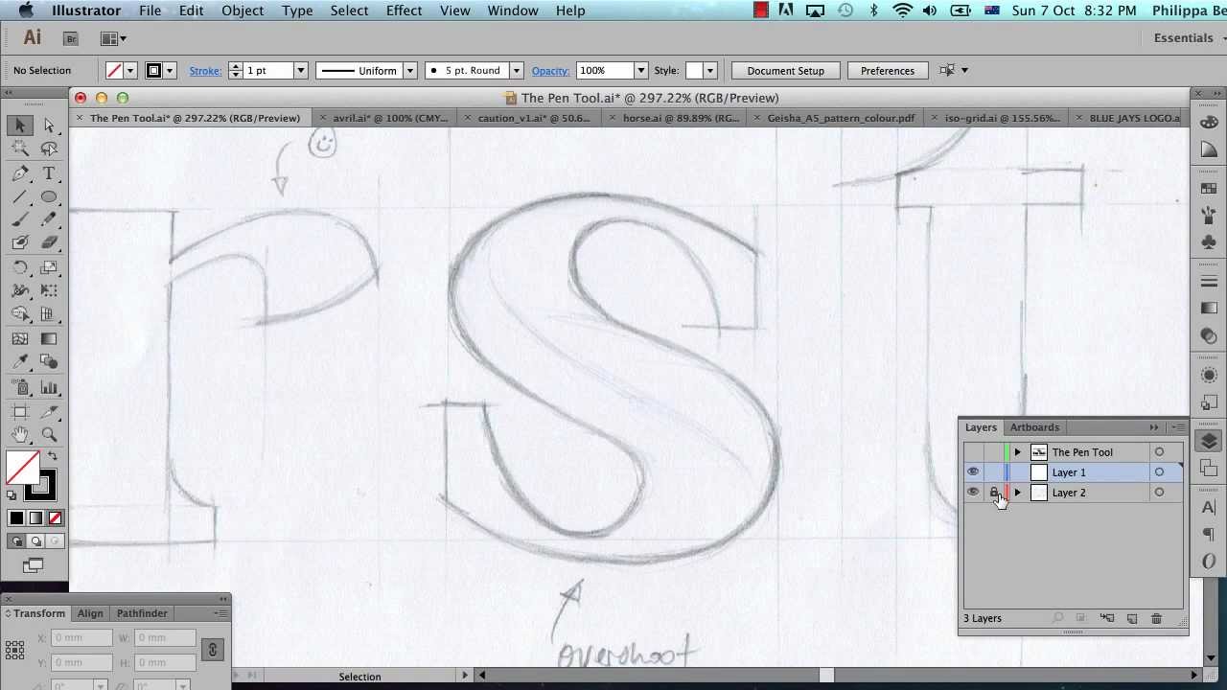Toggle visibility eye for Layer 2

(x=973, y=493)
